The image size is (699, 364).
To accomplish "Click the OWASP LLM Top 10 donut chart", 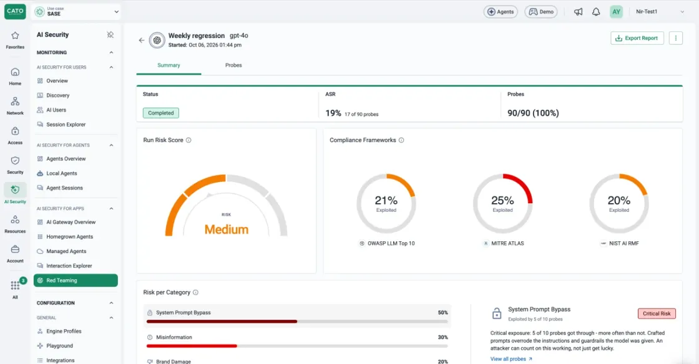I will click(x=386, y=203).
